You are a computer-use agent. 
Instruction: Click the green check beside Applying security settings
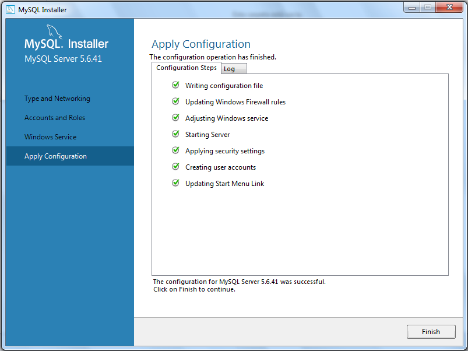click(175, 150)
